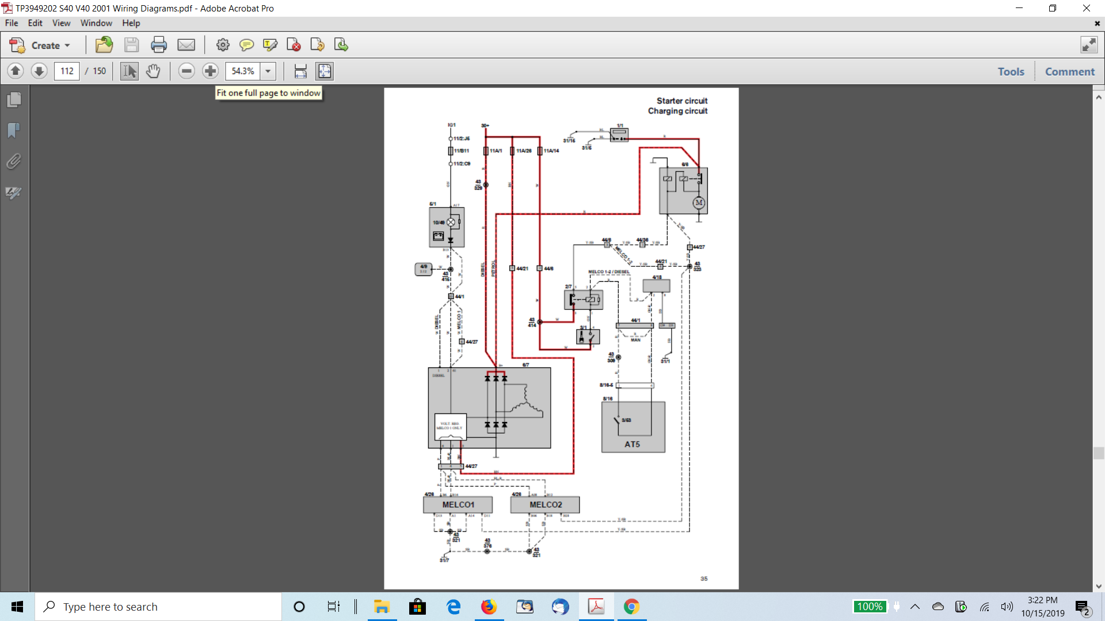Toggle the Select text tool
The height and width of the screenshot is (621, 1105).
click(129, 71)
